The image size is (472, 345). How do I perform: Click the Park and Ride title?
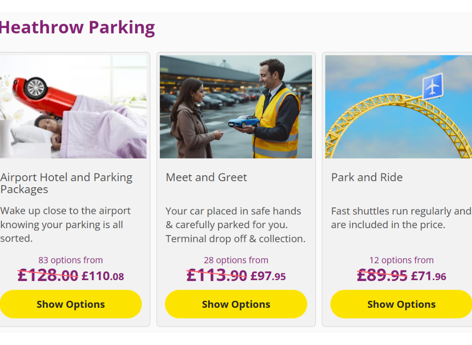point(367,177)
